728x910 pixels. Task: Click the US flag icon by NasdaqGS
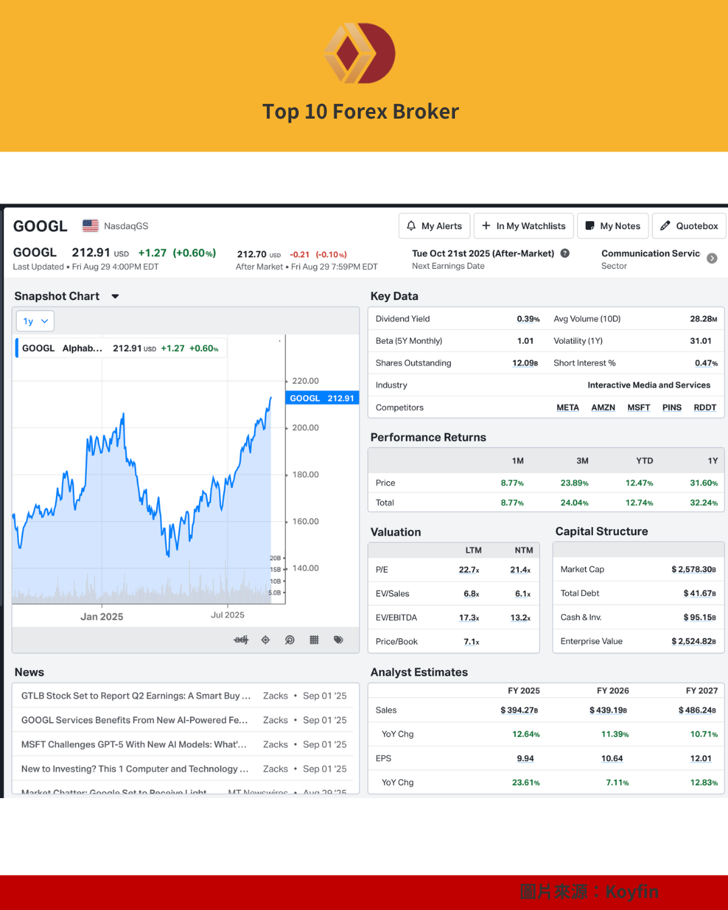90,226
